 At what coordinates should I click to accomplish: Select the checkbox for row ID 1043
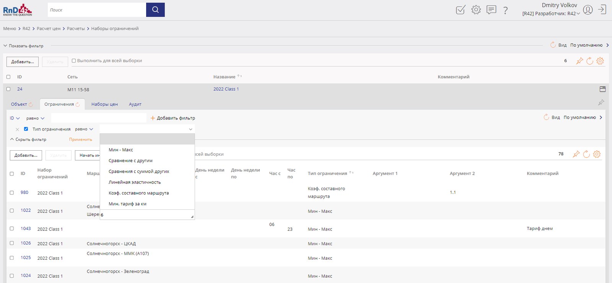point(12,228)
